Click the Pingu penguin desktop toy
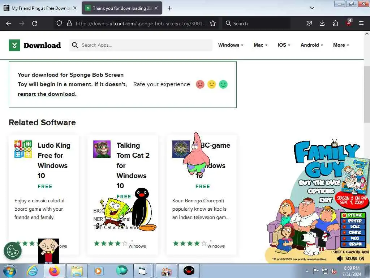 pyautogui.click(x=143, y=210)
